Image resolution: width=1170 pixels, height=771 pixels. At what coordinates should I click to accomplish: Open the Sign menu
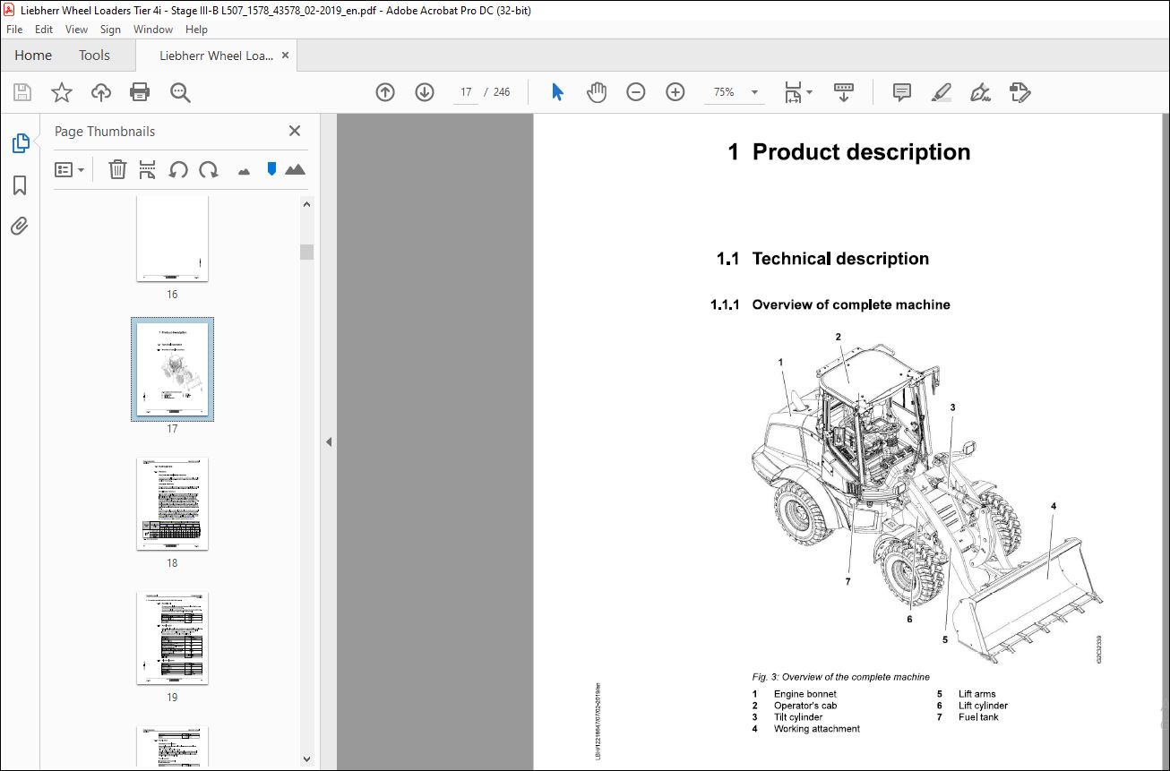pyautogui.click(x=110, y=30)
